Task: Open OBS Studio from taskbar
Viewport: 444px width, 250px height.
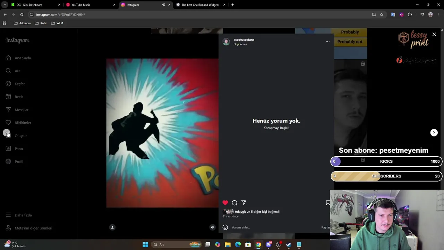Action: 279,244
